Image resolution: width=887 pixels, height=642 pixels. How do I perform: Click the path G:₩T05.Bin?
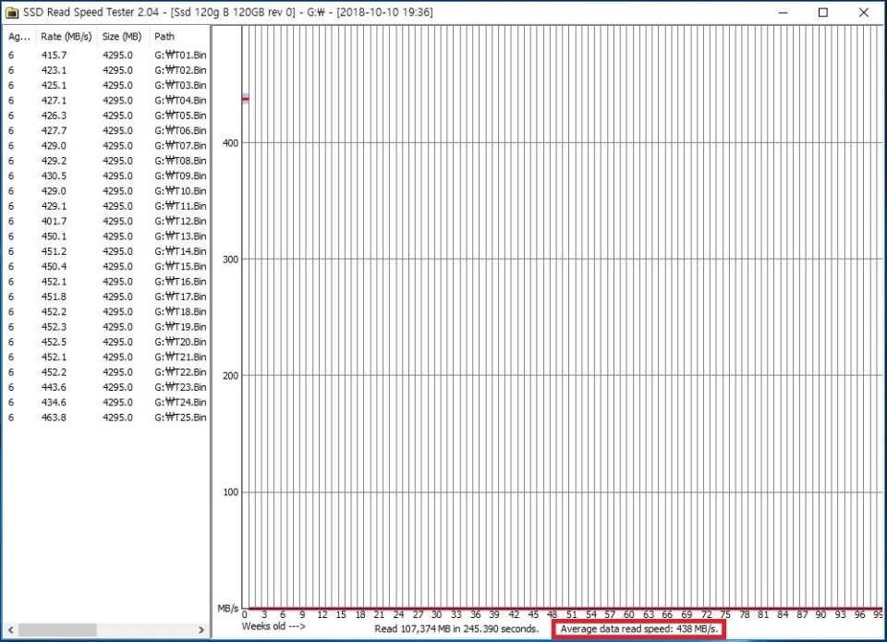tap(180, 115)
